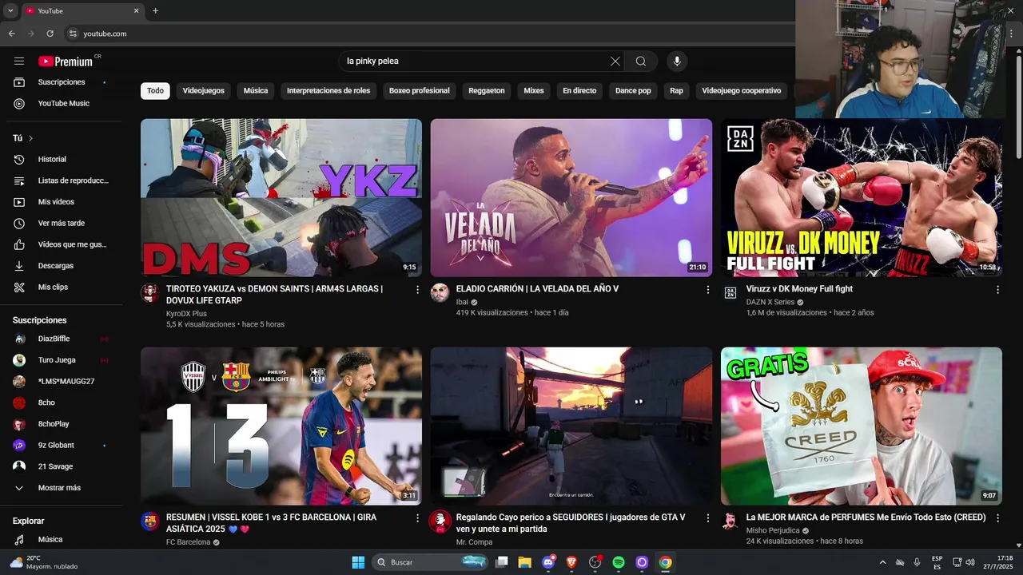Play the CREED perfume video thumbnail

[862, 426]
